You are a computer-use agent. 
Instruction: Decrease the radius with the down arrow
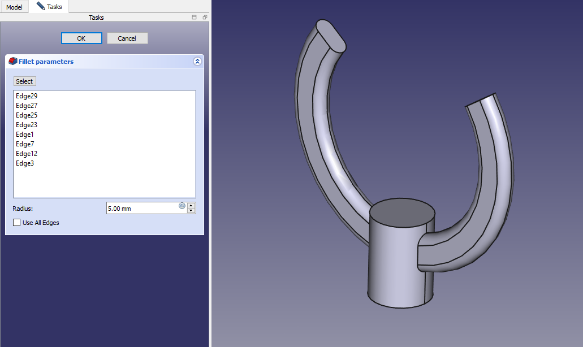tap(191, 211)
